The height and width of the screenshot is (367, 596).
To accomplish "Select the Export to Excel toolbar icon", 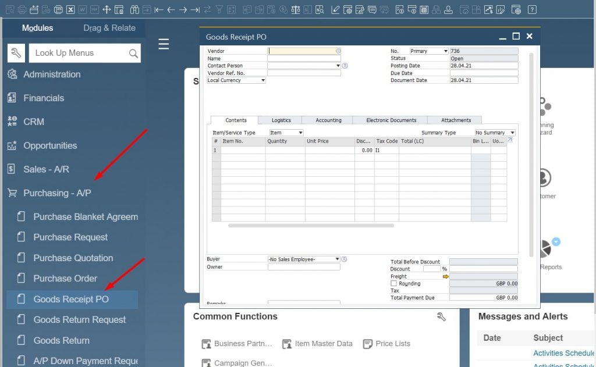I will click(70, 9).
